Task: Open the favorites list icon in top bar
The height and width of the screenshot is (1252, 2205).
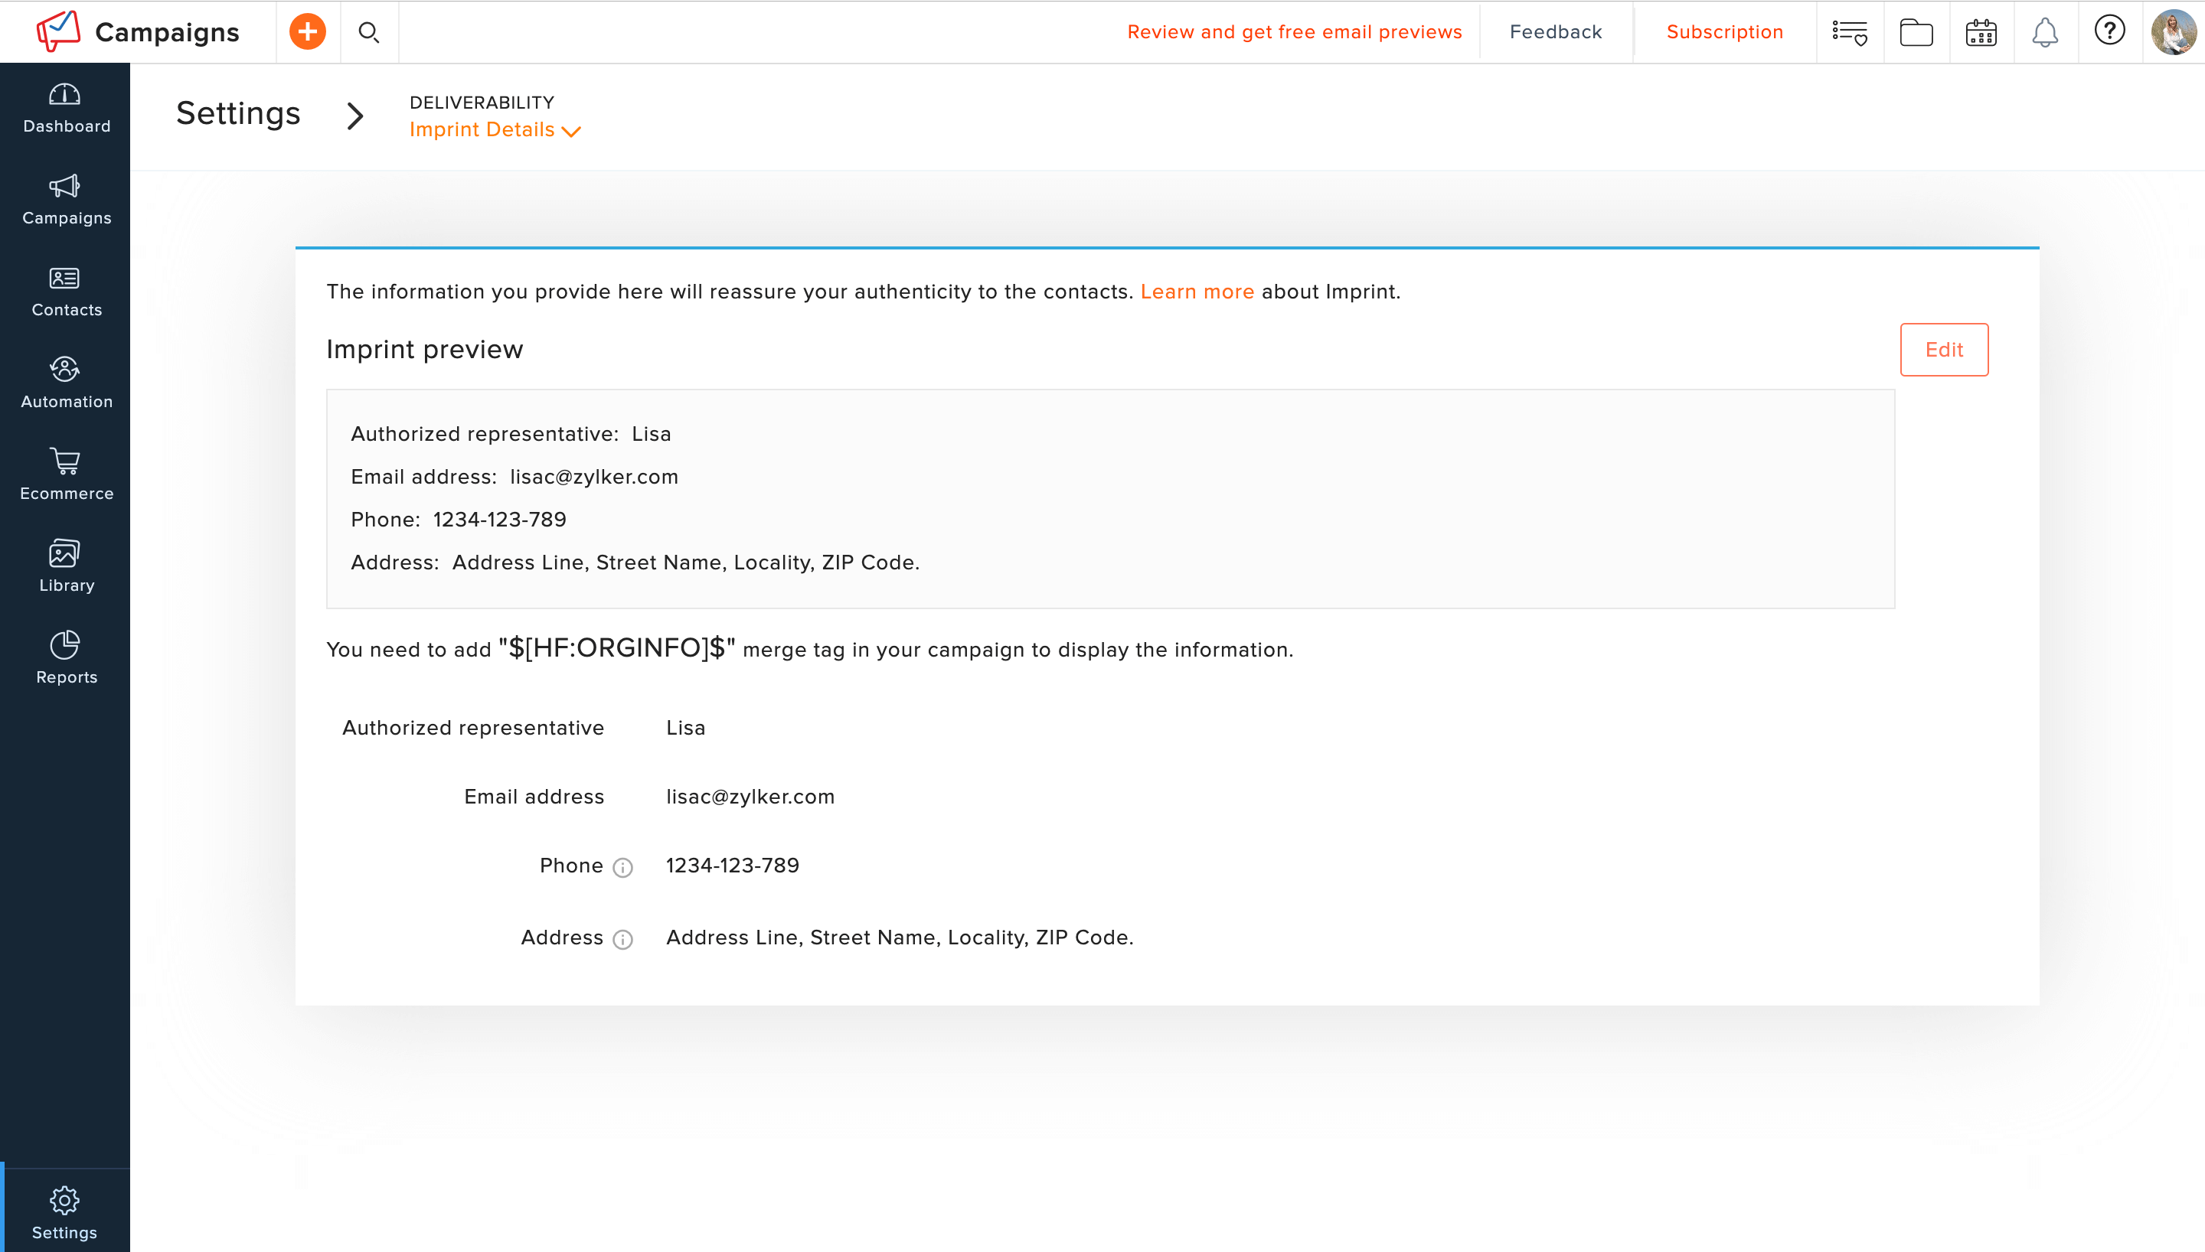Action: (x=1850, y=33)
